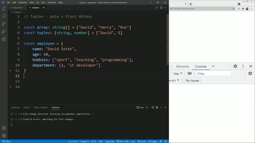Viewport: 255px width, 143px height.
Task: Open the Go menu
Action: pyautogui.click(x=37, y=2)
